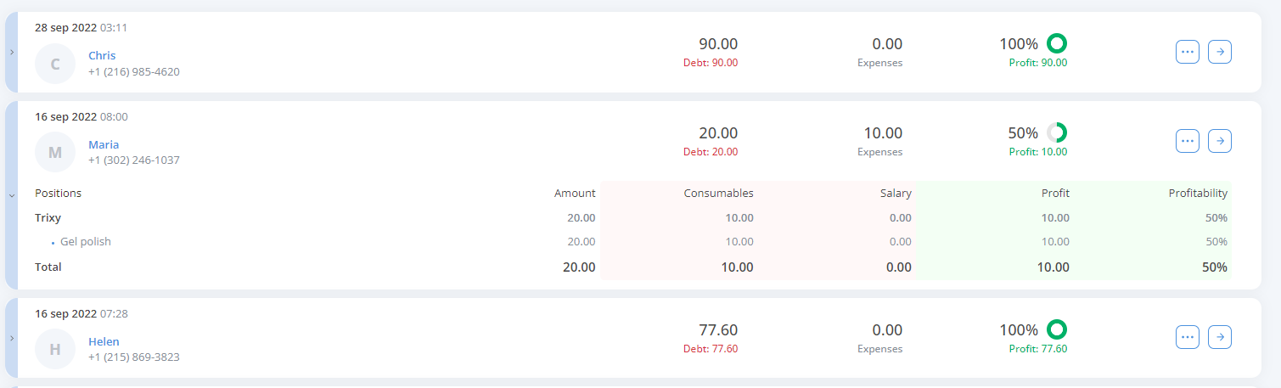Expand the Helen record details
This screenshot has width=1281, height=388.
point(11,338)
